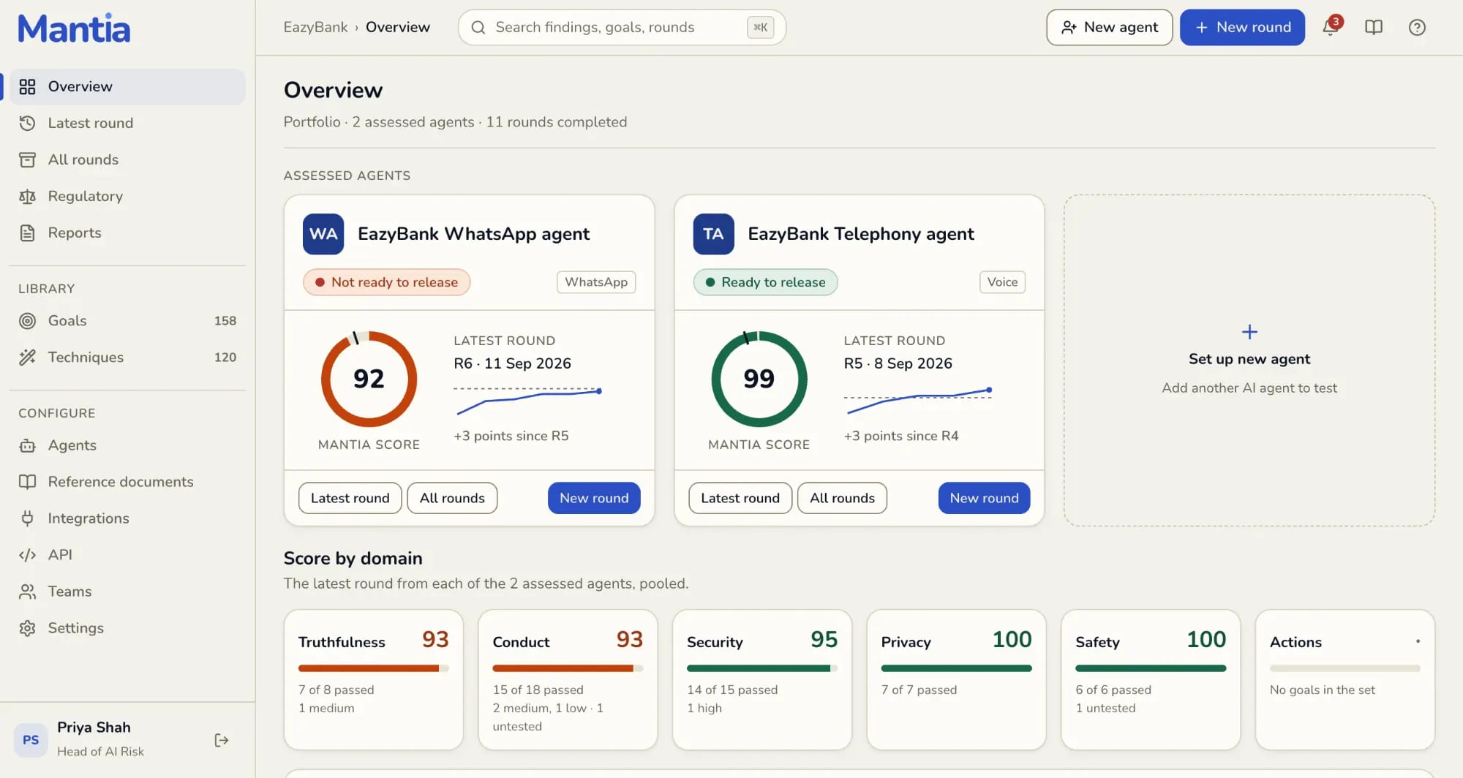Click the Telephony agent score trend chart

tap(919, 401)
